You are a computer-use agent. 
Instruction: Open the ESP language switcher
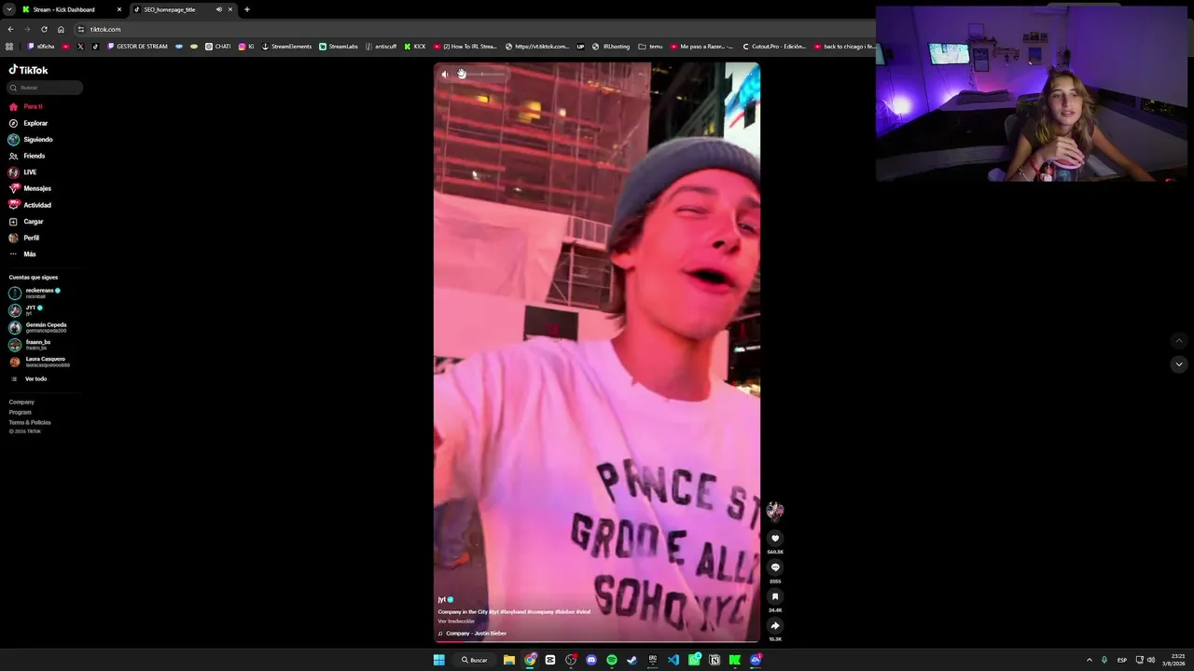click(1121, 660)
